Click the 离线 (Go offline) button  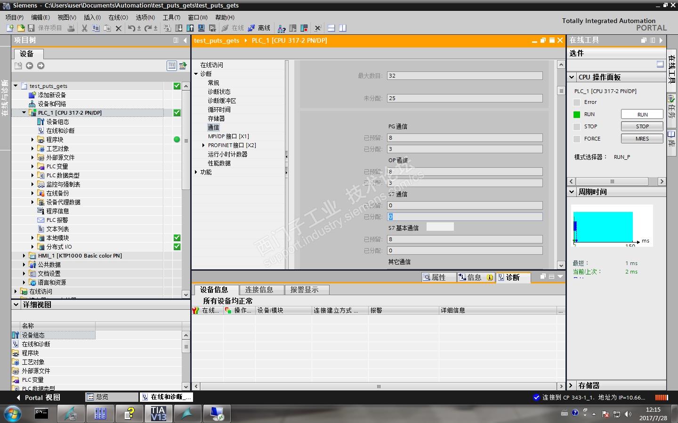259,28
